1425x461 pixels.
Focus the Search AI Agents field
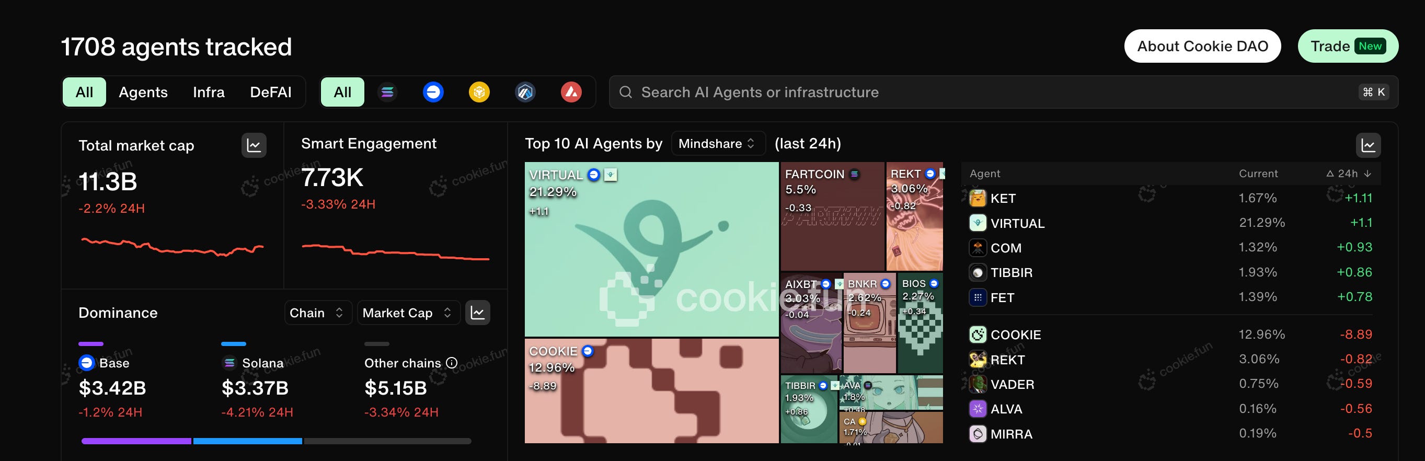coord(1004,92)
